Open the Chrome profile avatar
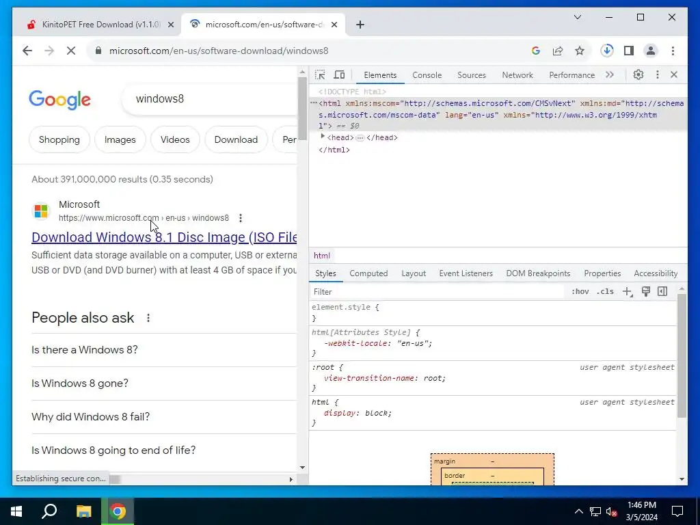700x525 pixels. click(x=651, y=51)
